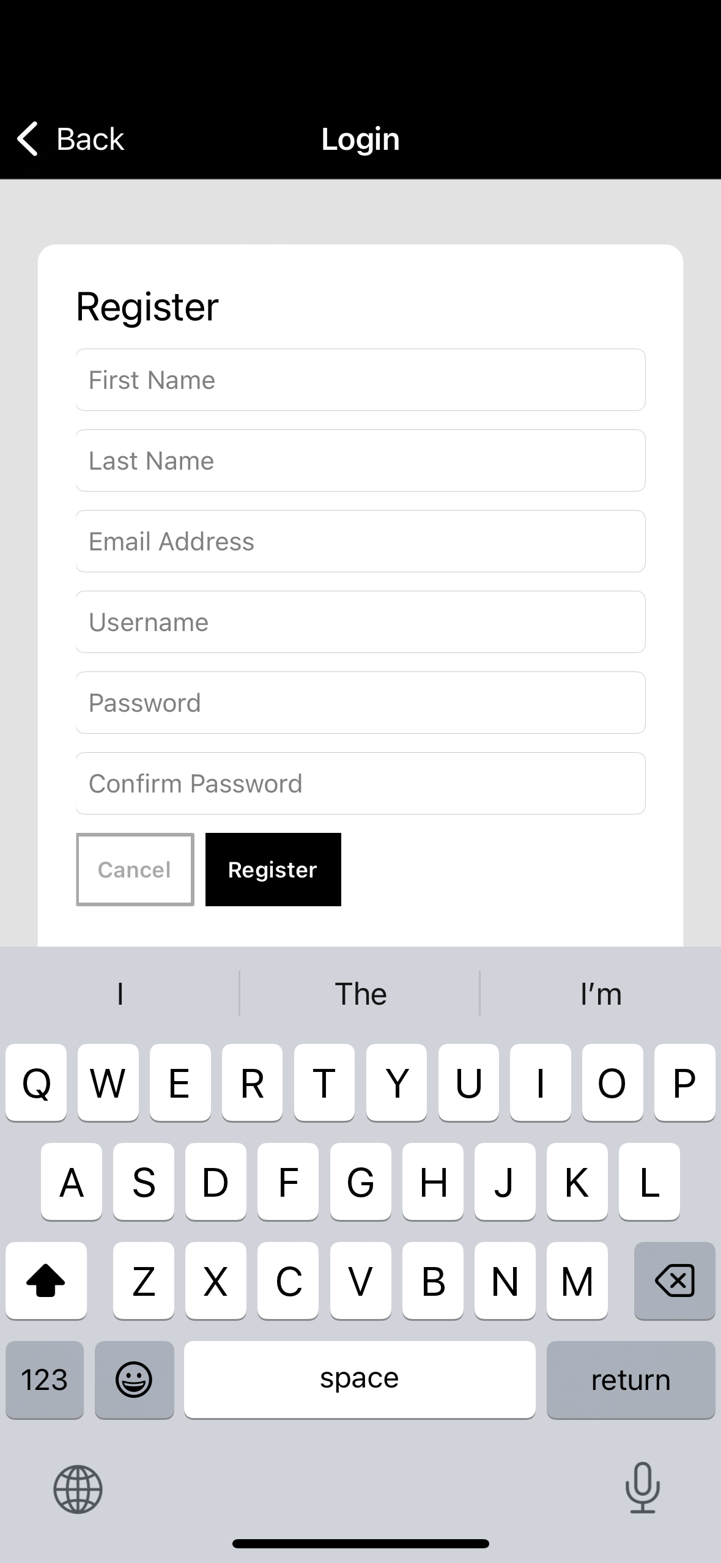Tap the Confirm Password field
The height and width of the screenshot is (1563, 721).
(361, 783)
